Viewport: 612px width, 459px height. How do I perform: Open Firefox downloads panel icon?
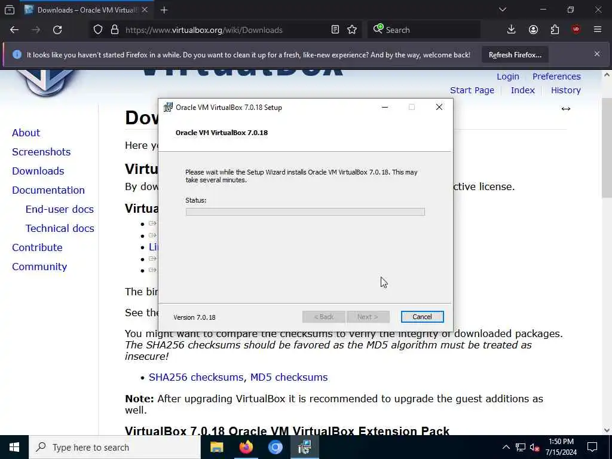(x=512, y=30)
